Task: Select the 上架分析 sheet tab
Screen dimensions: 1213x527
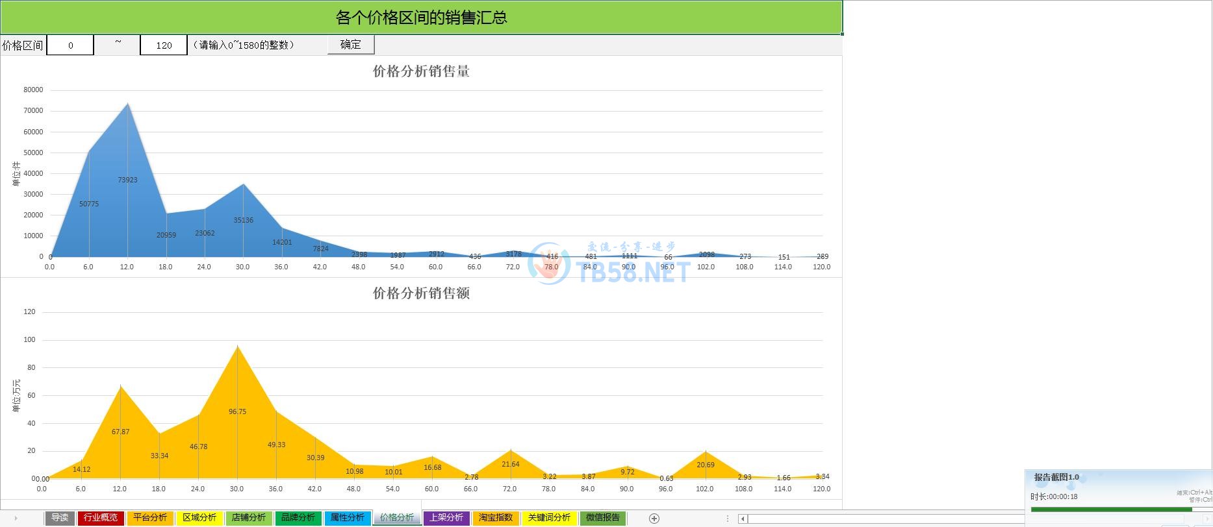Action: tap(446, 518)
